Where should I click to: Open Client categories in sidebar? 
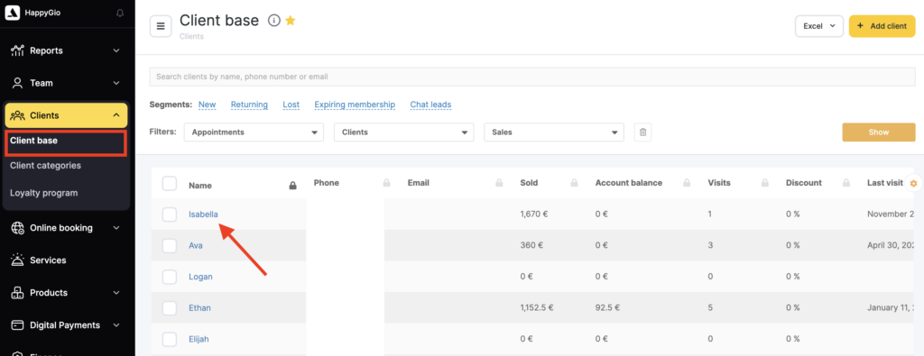[45, 165]
